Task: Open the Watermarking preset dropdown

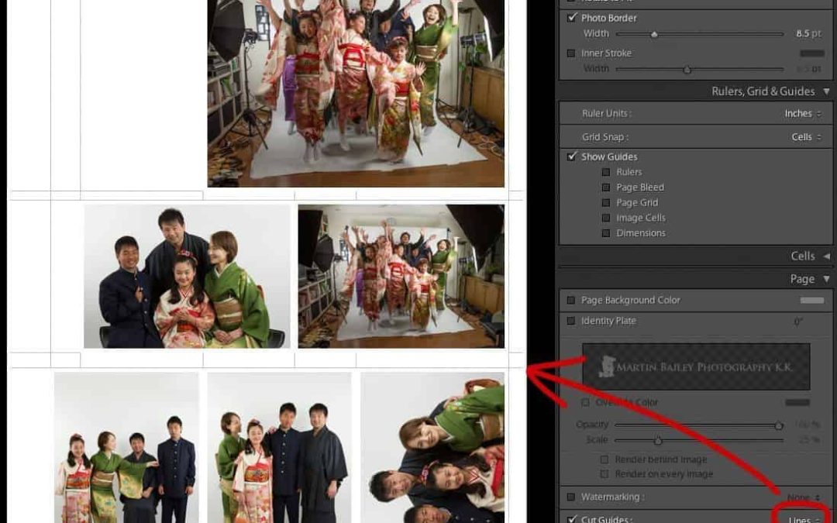Action: point(803,497)
